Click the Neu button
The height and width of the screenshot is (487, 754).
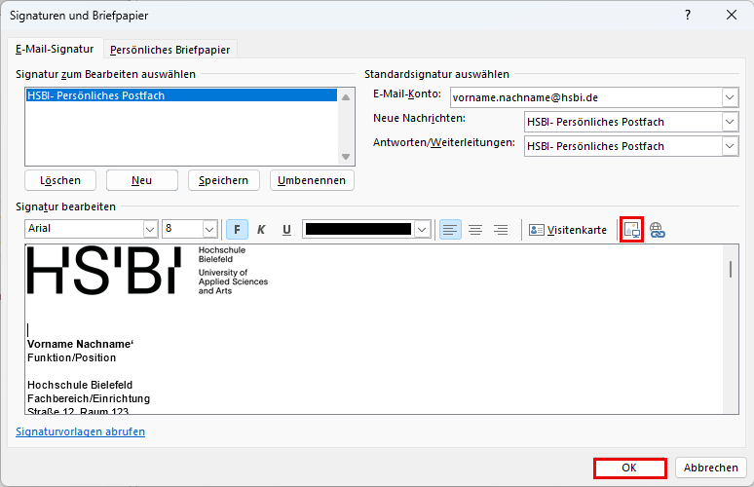[x=142, y=180]
